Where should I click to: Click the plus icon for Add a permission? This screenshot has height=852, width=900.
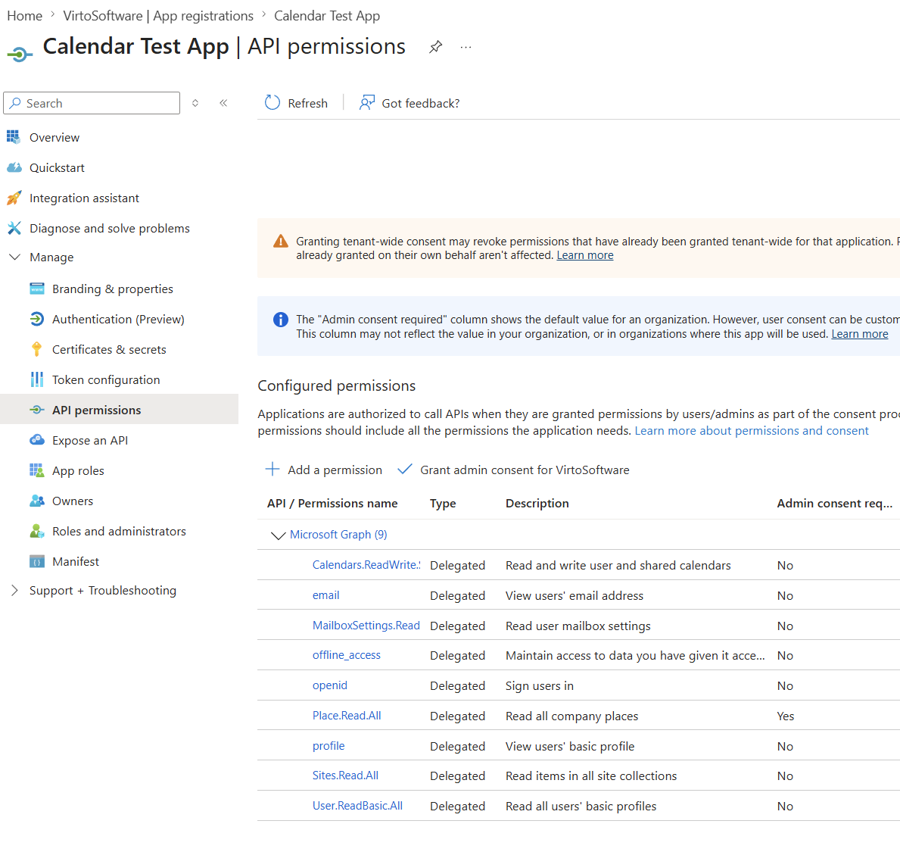point(272,470)
